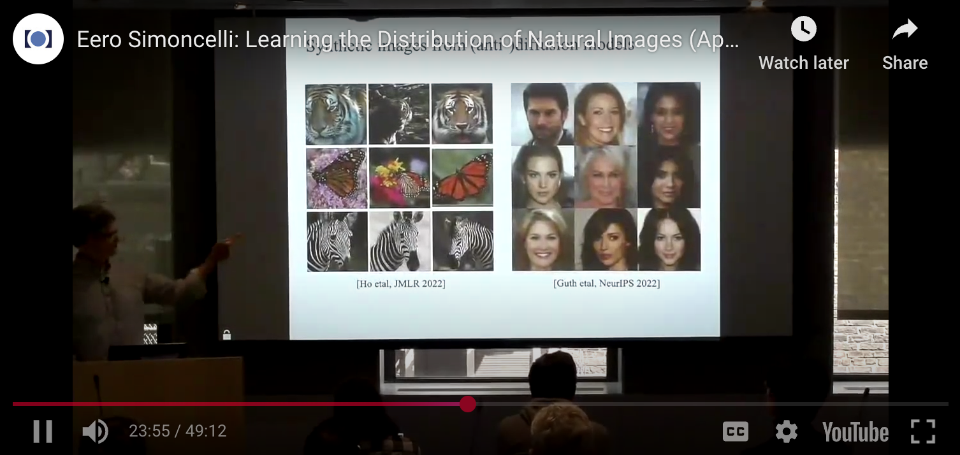
Task: Click the Watch later clock icon
Action: point(803,29)
